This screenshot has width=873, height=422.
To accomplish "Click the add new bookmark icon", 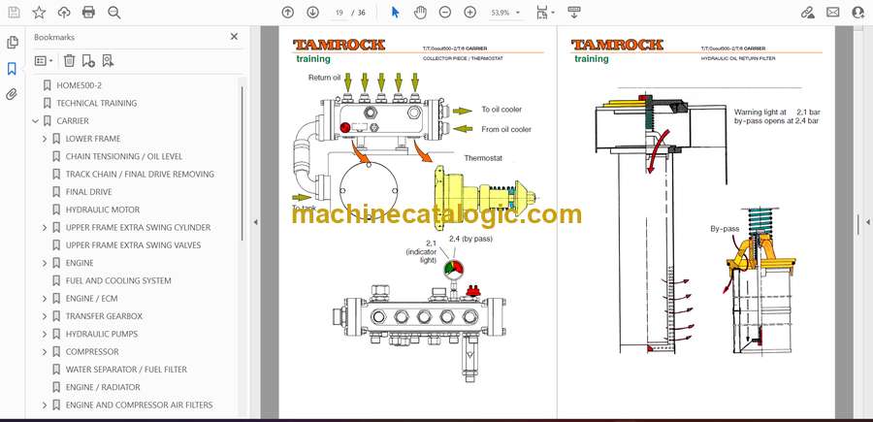I will (88, 61).
